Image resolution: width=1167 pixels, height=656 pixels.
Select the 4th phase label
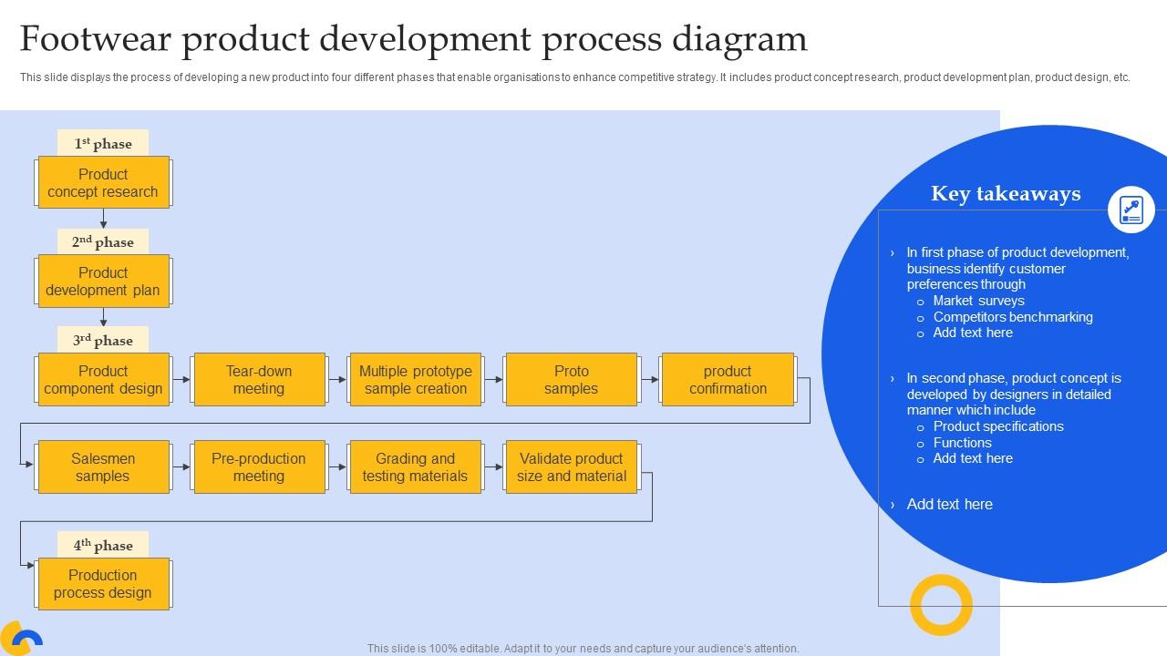[x=103, y=545]
